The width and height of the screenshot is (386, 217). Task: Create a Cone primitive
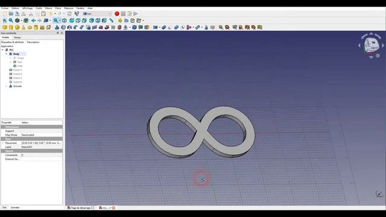pos(24,27)
